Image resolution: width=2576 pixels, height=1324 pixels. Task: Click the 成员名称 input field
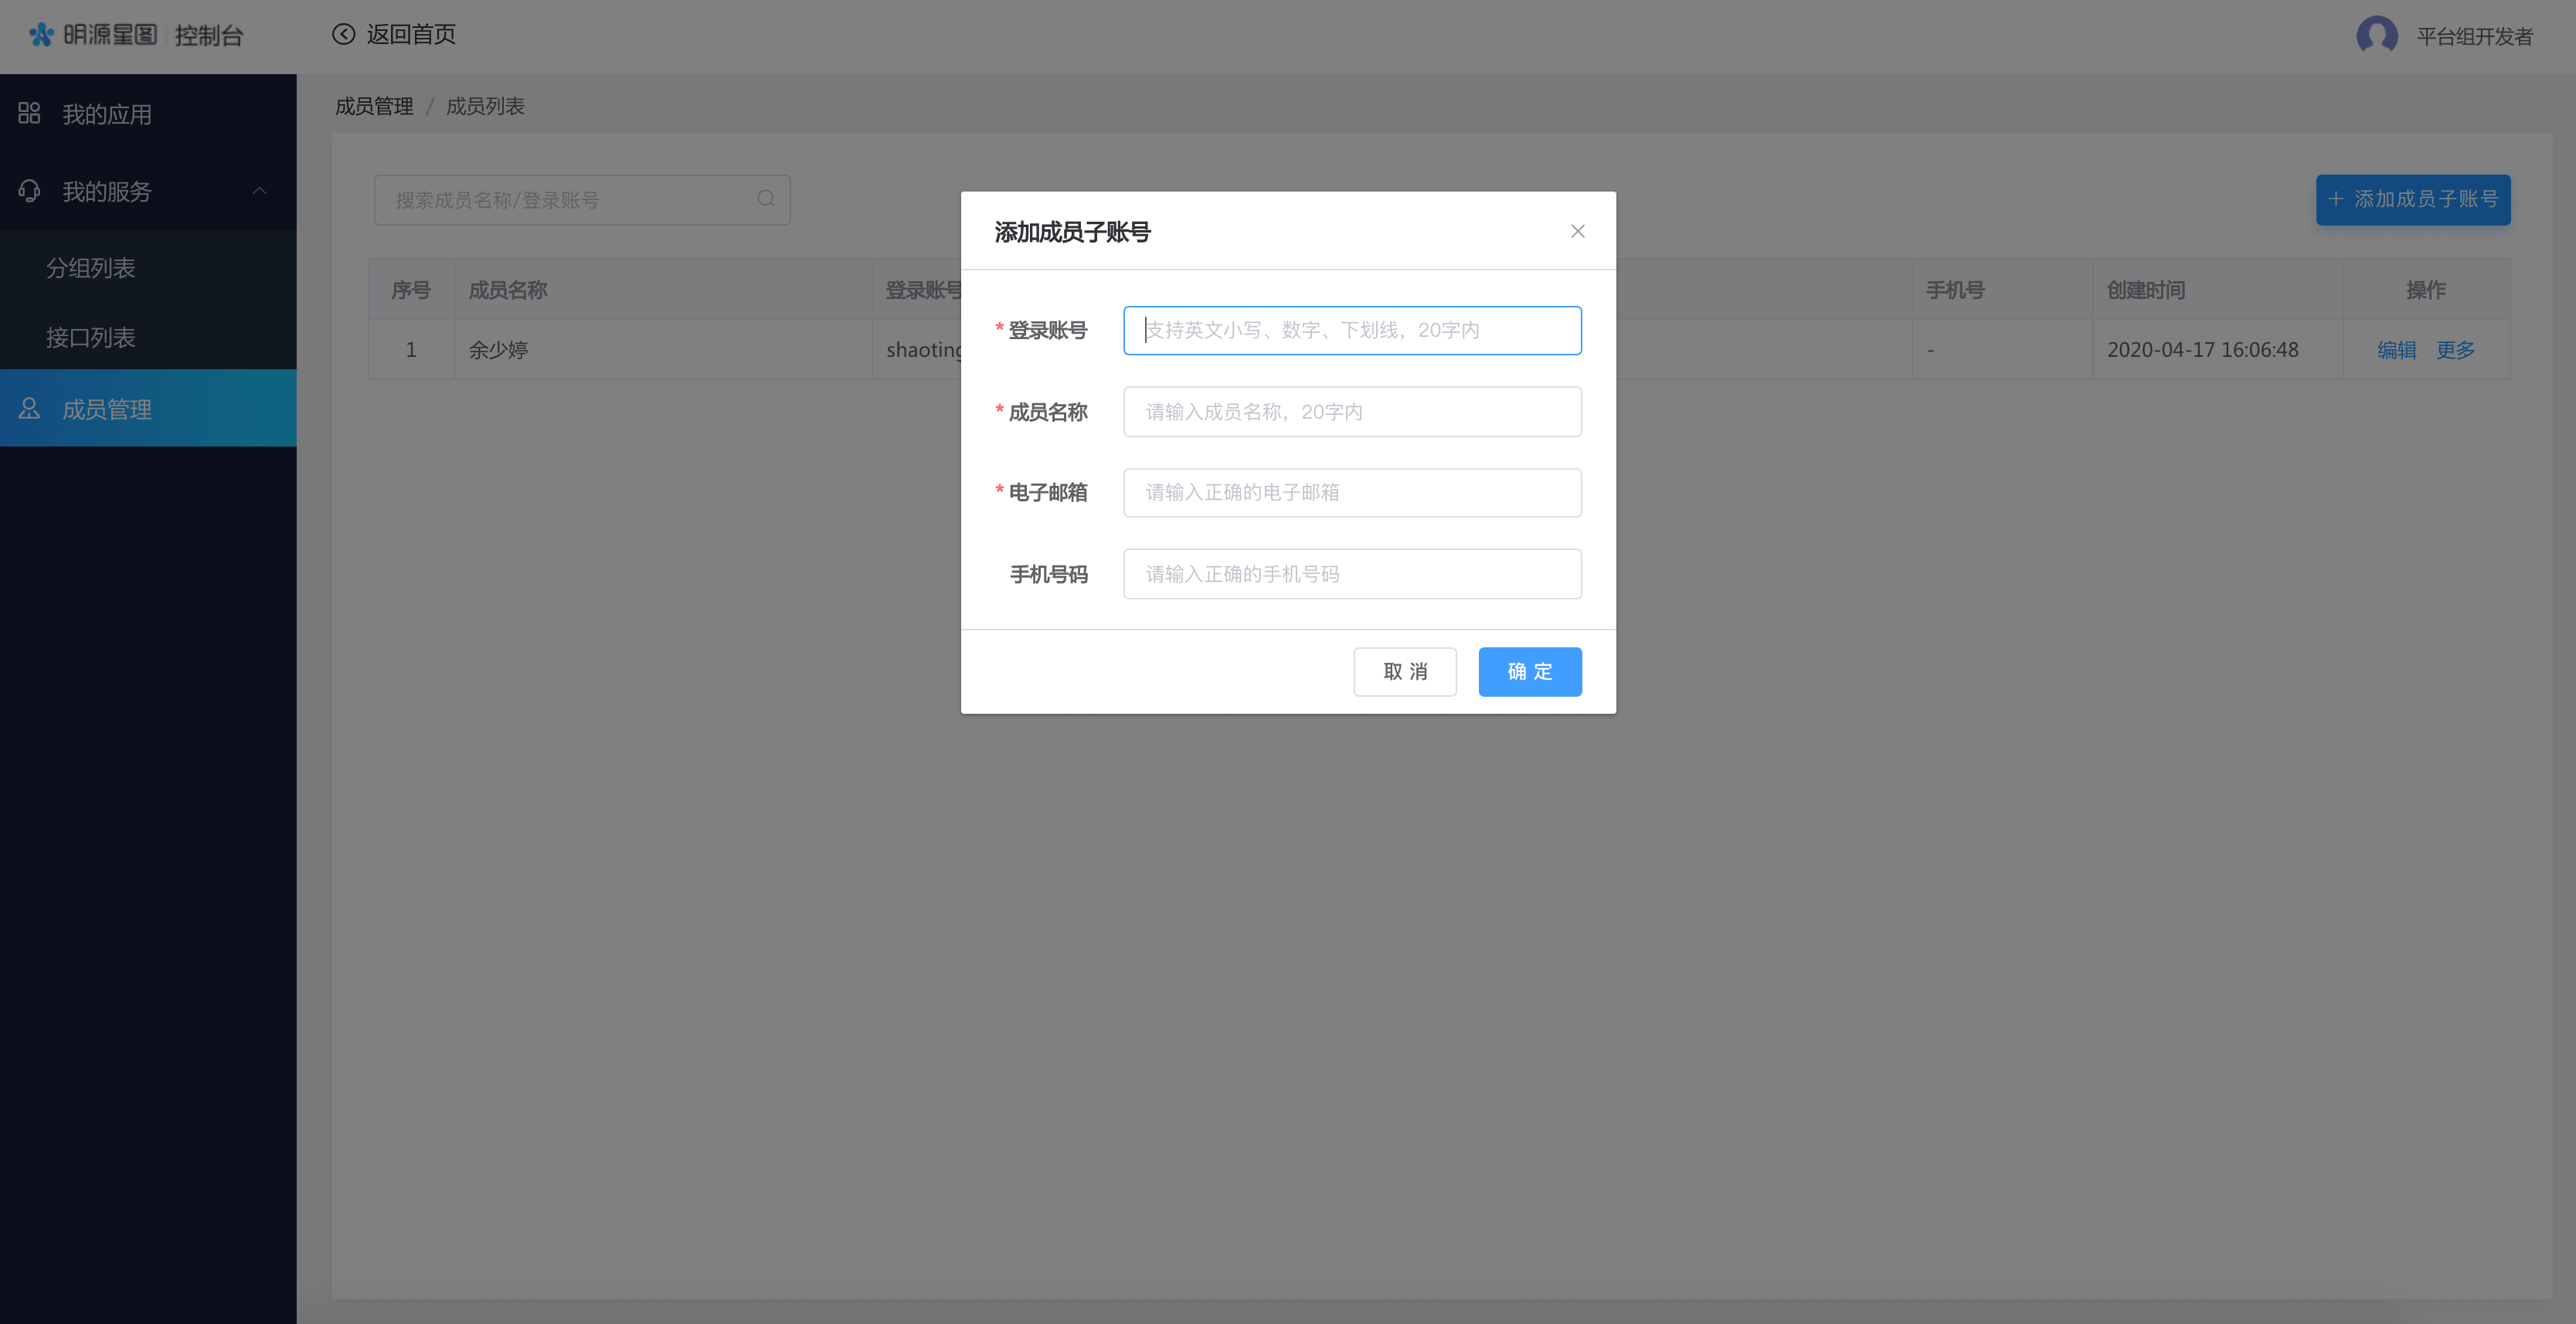point(1351,411)
